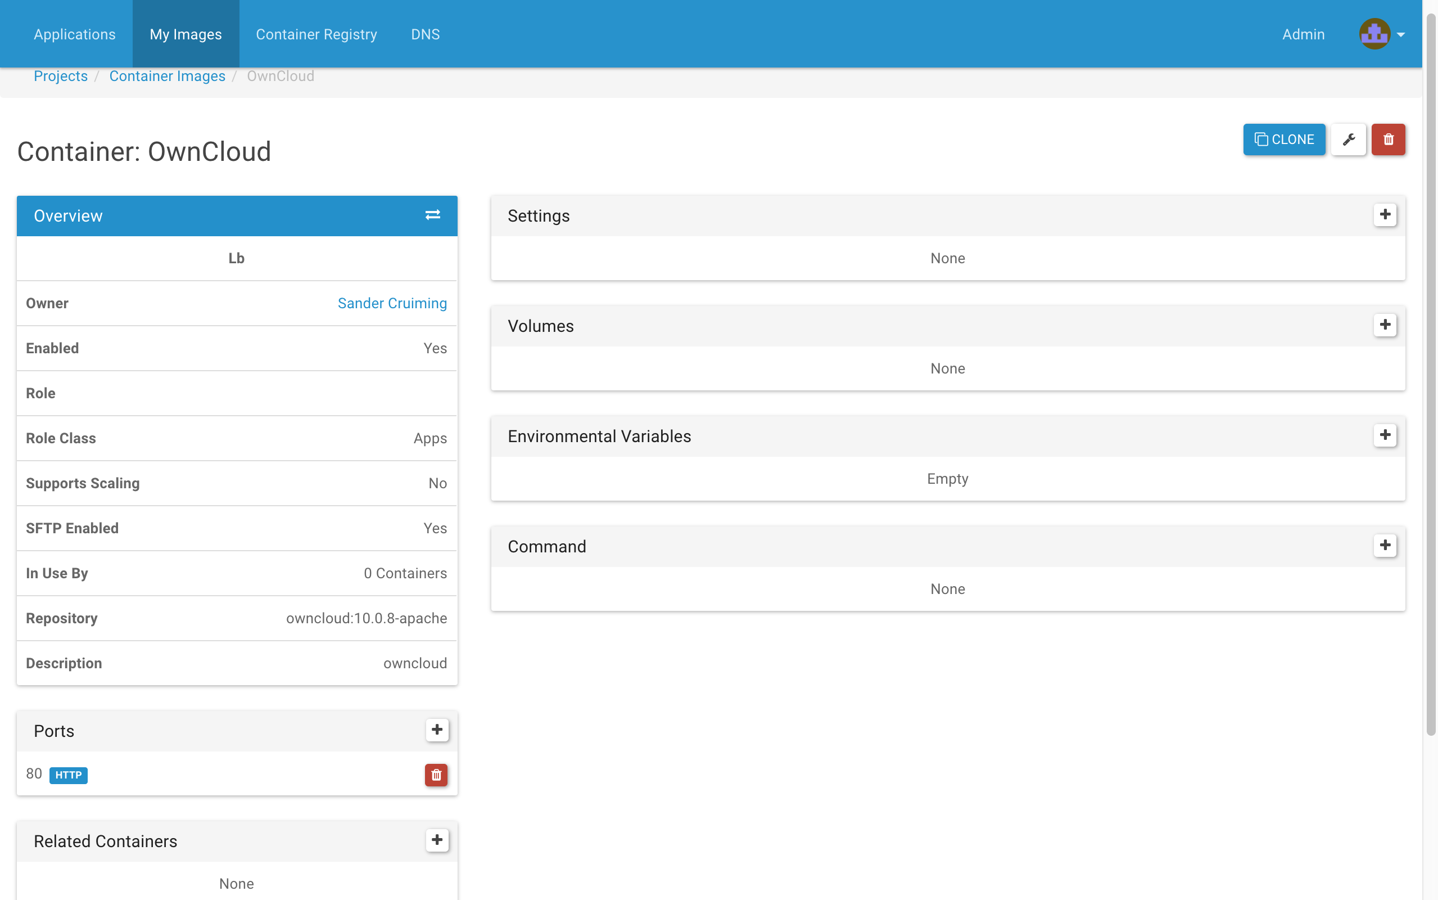Click the port number 80
1438x900 pixels.
[x=34, y=774]
